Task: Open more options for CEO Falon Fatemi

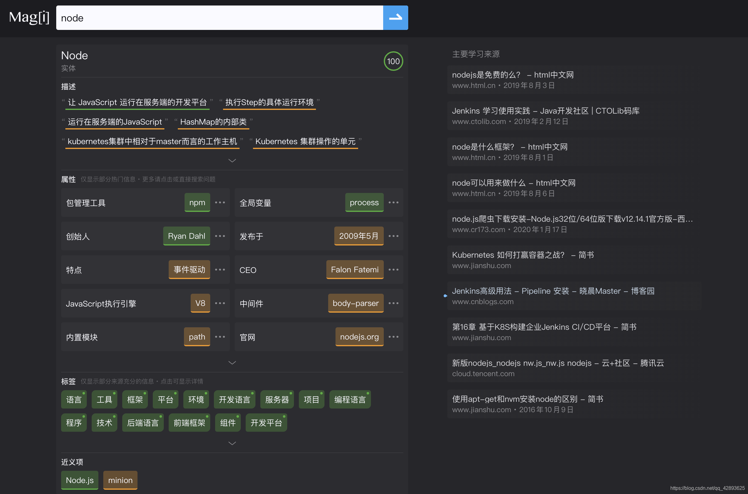Action: coord(394,270)
